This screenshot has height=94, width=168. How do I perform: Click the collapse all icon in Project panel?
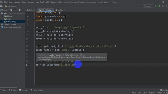pyautogui.click(x=15, y=10)
